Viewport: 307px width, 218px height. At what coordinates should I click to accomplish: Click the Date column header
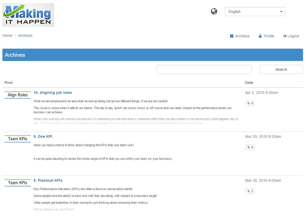(249, 83)
